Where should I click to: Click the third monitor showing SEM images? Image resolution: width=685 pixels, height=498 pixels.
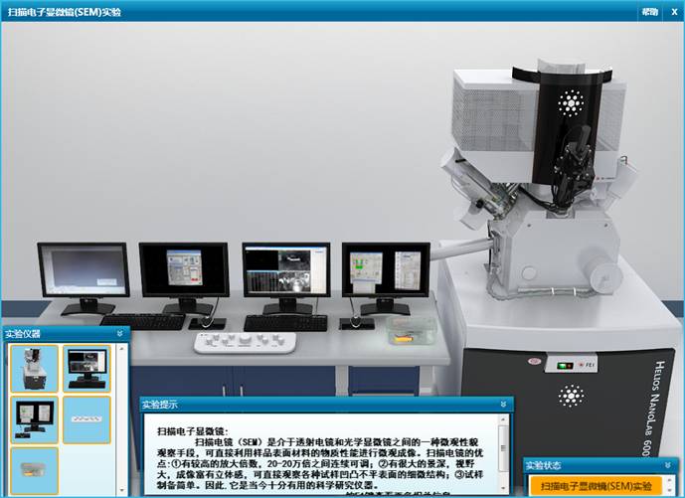pos(285,274)
